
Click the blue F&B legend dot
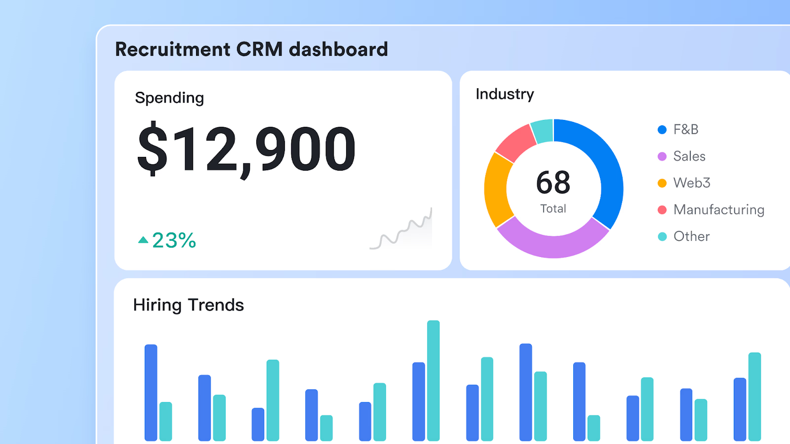pos(662,130)
